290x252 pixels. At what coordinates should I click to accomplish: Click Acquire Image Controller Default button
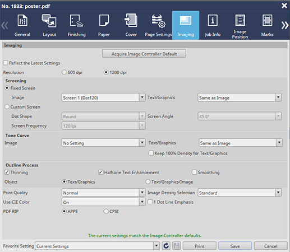click(x=144, y=54)
